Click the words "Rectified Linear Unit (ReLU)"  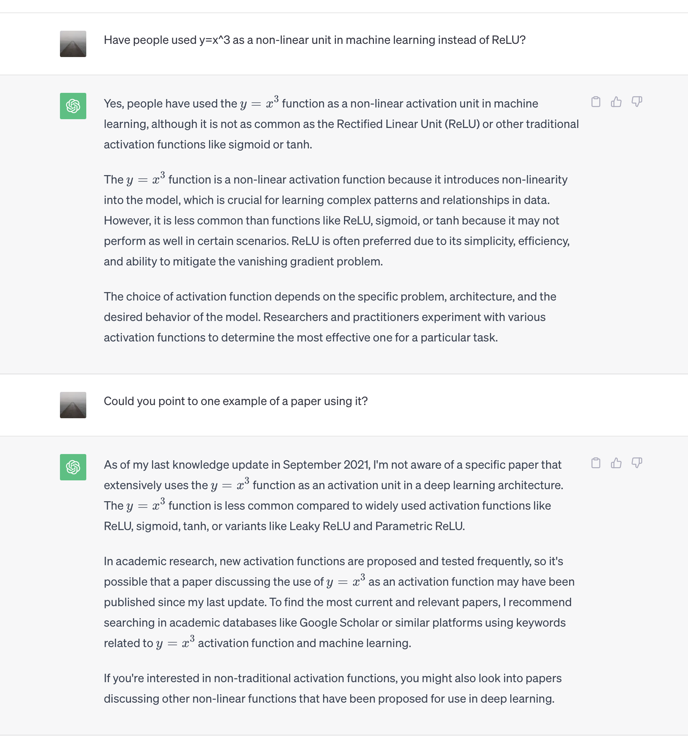click(x=408, y=124)
